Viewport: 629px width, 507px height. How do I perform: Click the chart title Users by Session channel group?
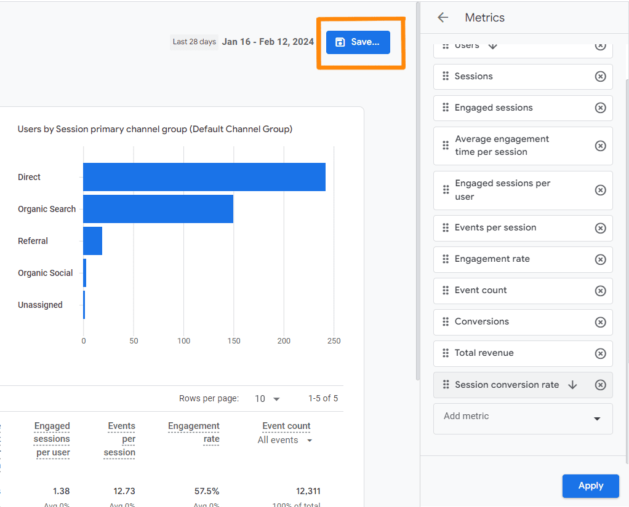155,129
